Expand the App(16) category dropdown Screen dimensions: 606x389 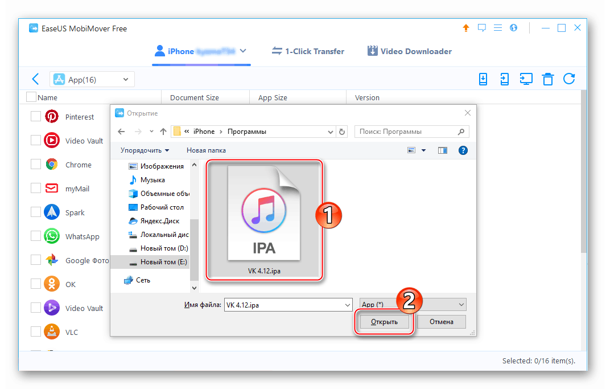pyautogui.click(x=92, y=79)
